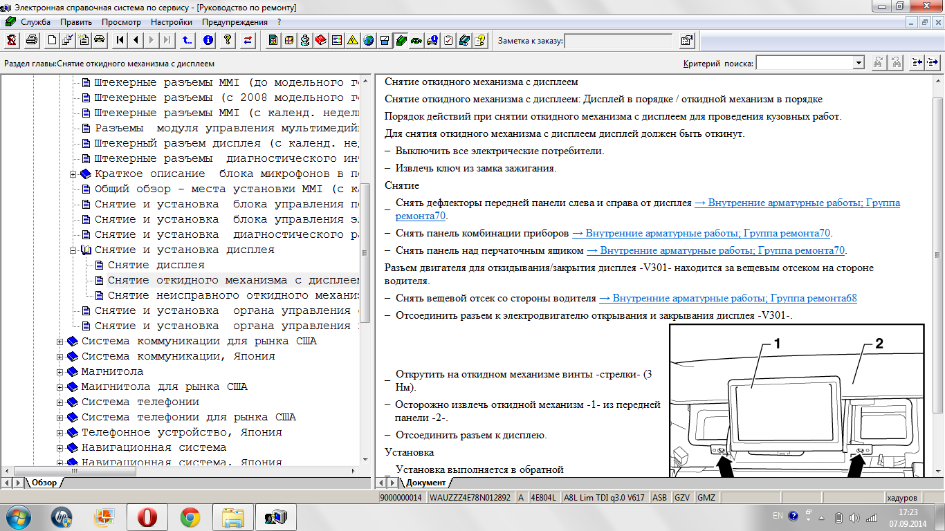Click the order note button beside the field
Image resolution: width=945 pixels, height=531 pixels.
click(x=686, y=40)
